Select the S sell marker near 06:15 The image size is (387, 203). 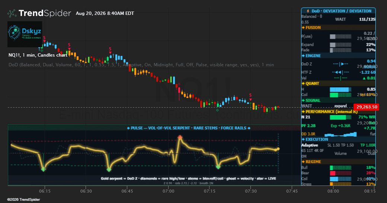point(44,39)
